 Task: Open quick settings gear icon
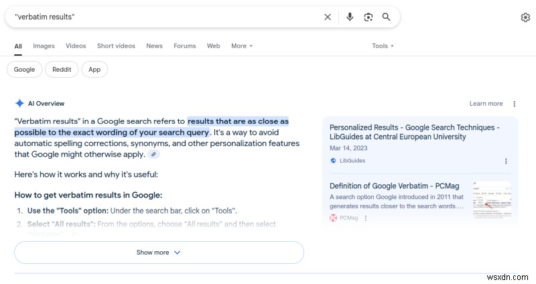525,17
